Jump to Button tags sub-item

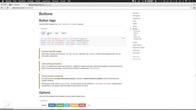tap(137, 31)
